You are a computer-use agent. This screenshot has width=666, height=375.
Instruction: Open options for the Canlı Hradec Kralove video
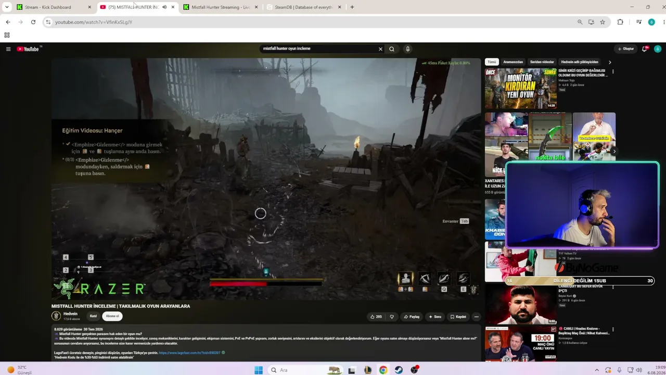612,330
